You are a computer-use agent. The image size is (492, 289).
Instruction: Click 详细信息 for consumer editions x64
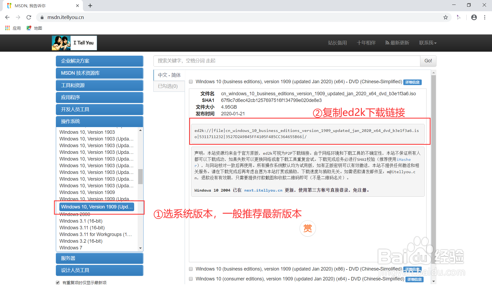click(414, 279)
